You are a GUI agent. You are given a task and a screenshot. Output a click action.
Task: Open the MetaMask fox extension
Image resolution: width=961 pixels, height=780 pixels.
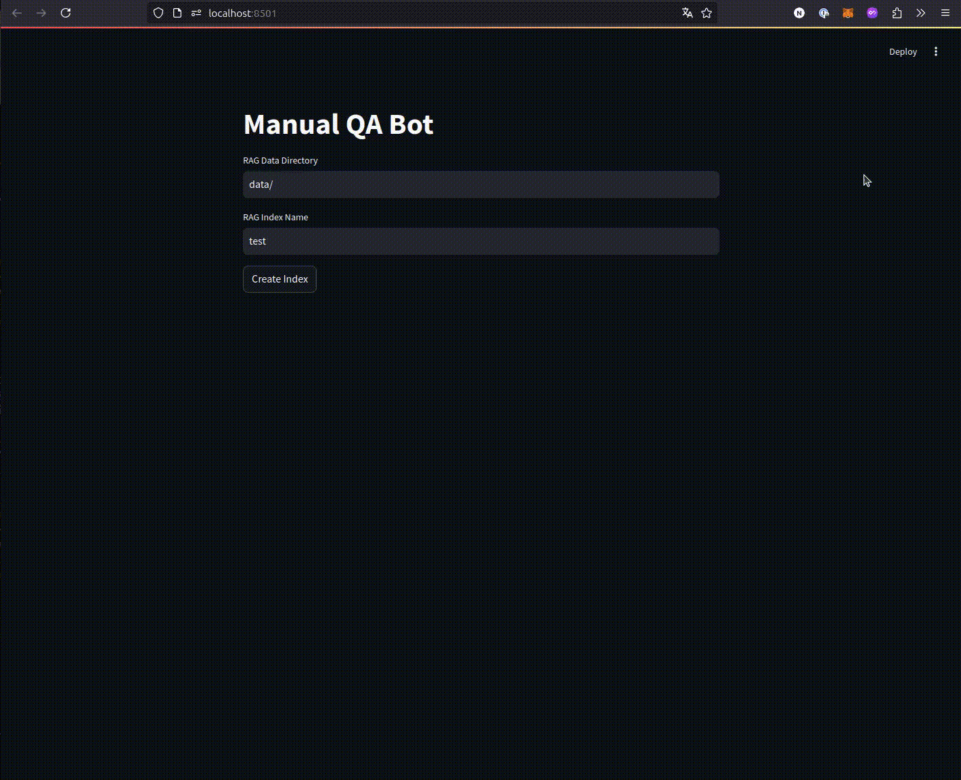(848, 13)
